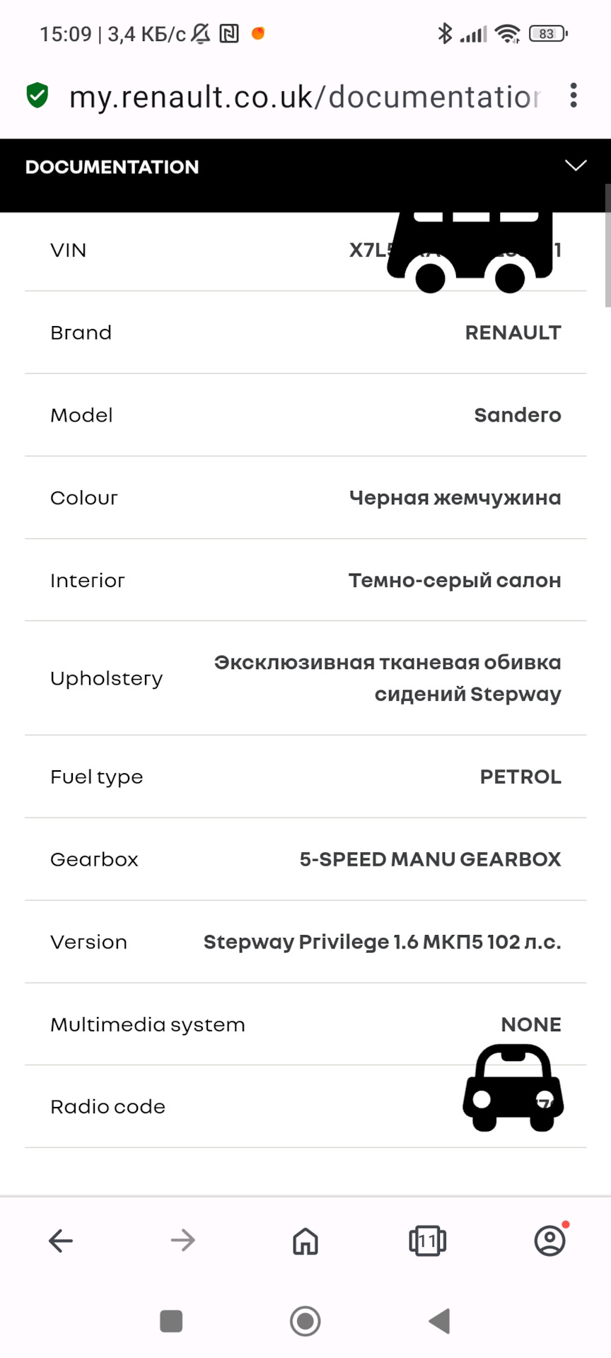Viewport: 611px width, 1358px height.
Task: Click the my.renault.co.uk address bar
Action: point(305,97)
